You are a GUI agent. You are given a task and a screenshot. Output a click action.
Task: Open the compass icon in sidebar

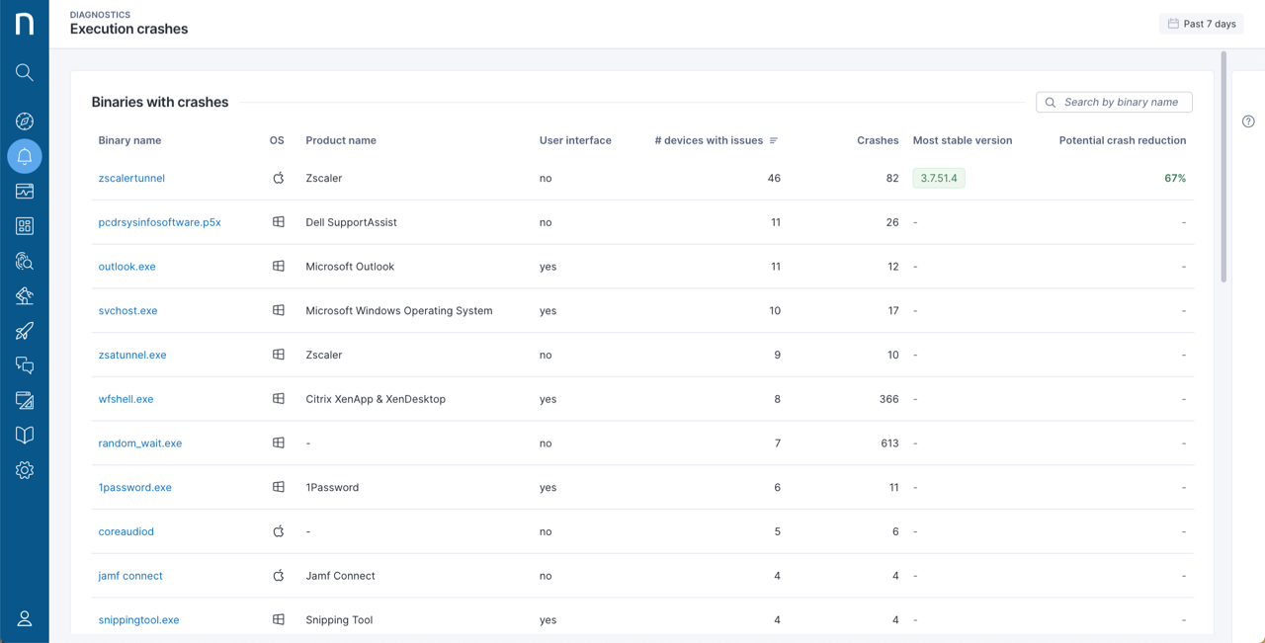(25, 121)
